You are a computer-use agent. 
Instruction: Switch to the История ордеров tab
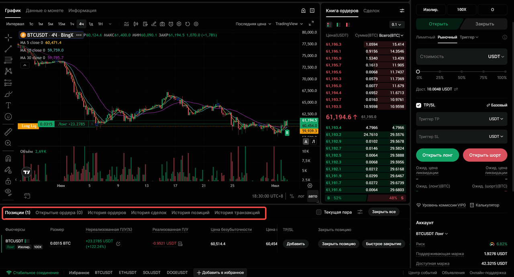coord(107,213)
